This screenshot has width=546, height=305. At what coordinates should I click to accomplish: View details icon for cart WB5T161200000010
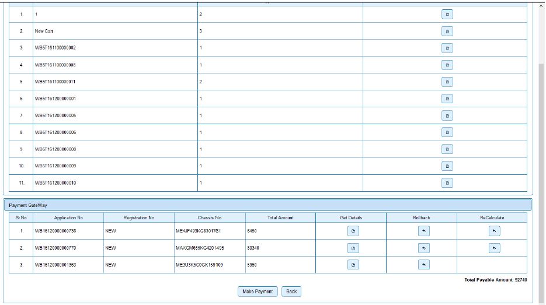tap(447, 183)
